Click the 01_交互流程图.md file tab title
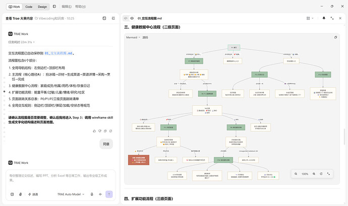The width and height of the screenshot is (348, 206). [x=150, y=19]
